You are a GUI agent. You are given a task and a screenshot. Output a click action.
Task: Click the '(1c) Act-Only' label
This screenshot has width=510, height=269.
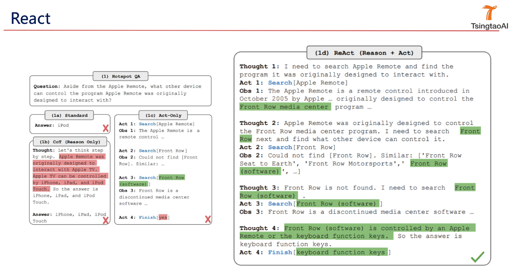pos(163,115)
